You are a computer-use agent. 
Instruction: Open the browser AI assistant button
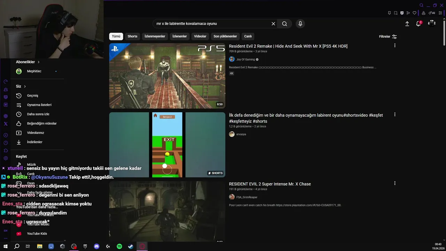(432, 13)
